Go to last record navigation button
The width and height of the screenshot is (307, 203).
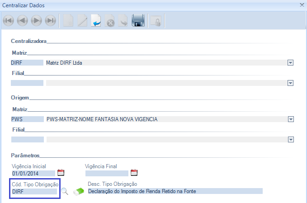point(51,20)
